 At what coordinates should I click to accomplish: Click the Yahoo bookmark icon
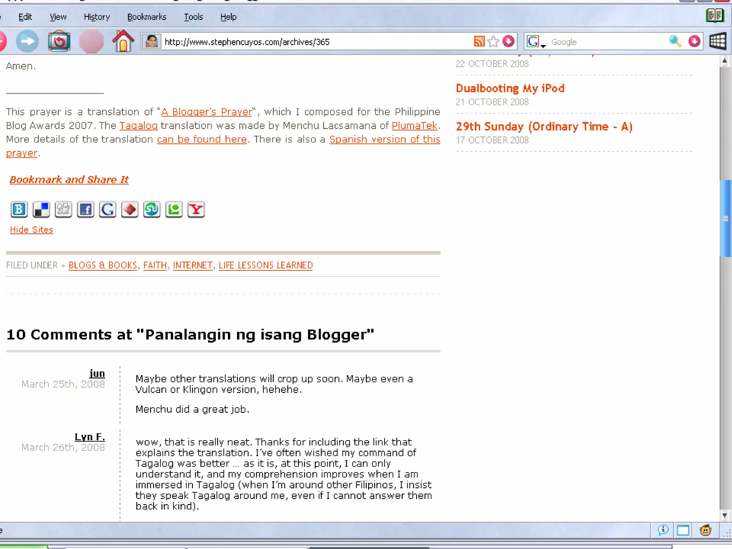click(196, 210)
